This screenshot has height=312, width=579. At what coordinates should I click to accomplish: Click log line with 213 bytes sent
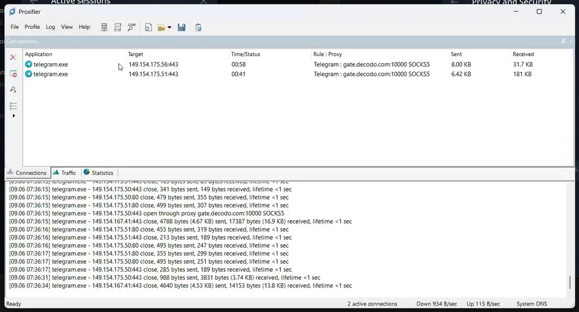point(150,238)
